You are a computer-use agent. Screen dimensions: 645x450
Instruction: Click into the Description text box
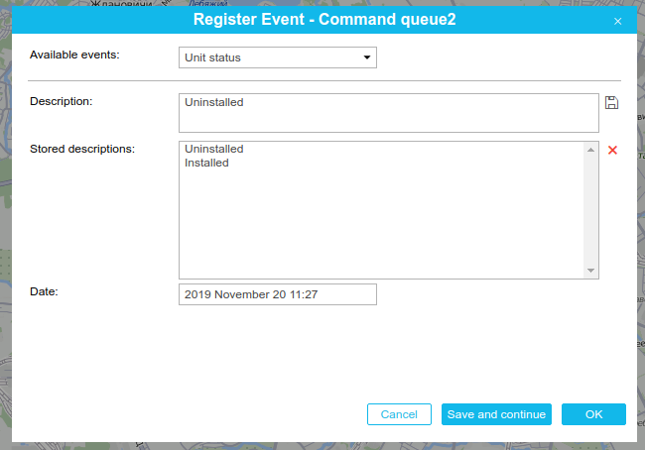pyautogui.click(x=388, y=112)
